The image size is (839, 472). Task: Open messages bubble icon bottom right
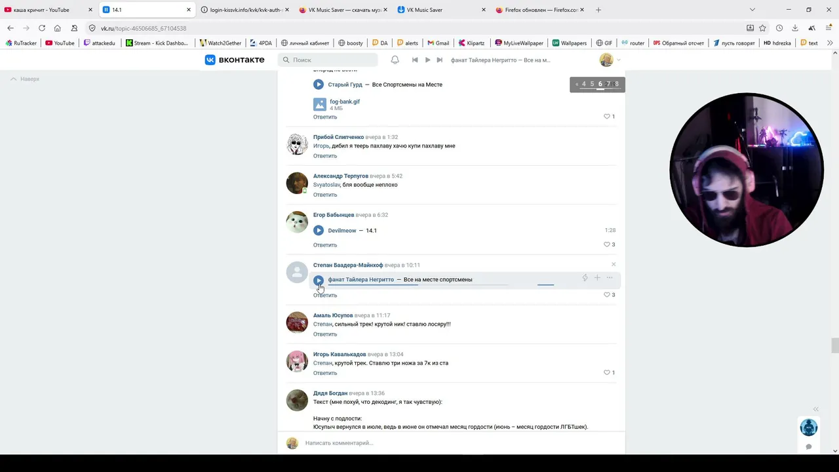point(809,447)
